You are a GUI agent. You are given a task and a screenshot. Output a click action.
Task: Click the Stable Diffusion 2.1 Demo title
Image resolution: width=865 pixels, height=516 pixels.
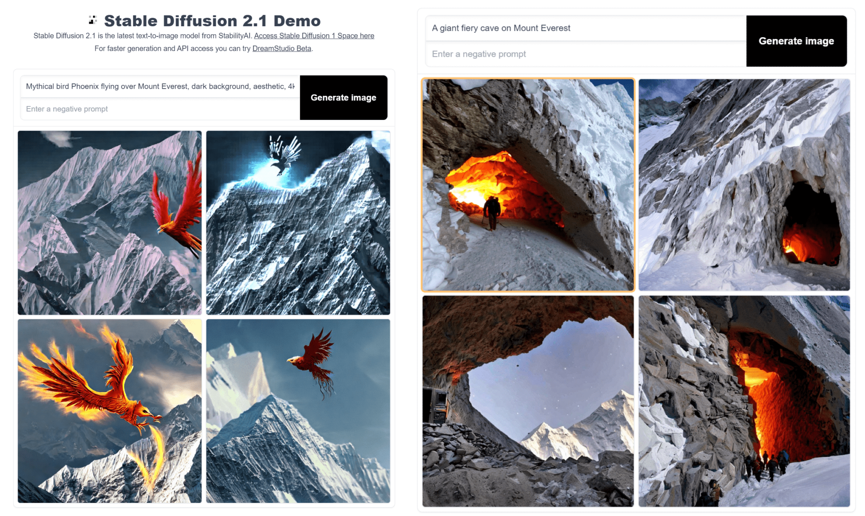click(212, 21)
